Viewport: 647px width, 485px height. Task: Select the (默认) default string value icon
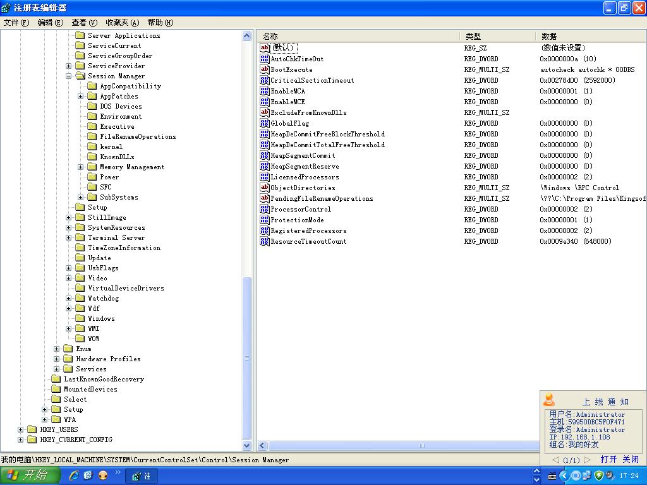(x=265, y=48)
